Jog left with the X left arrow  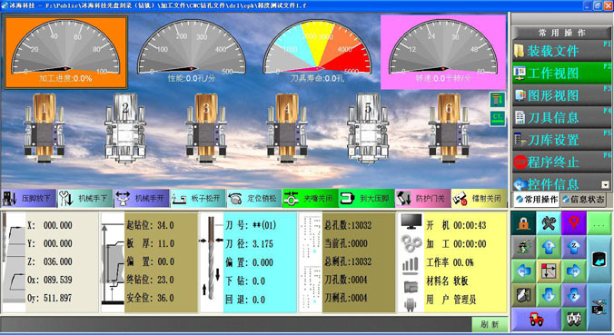pos(523,271)
